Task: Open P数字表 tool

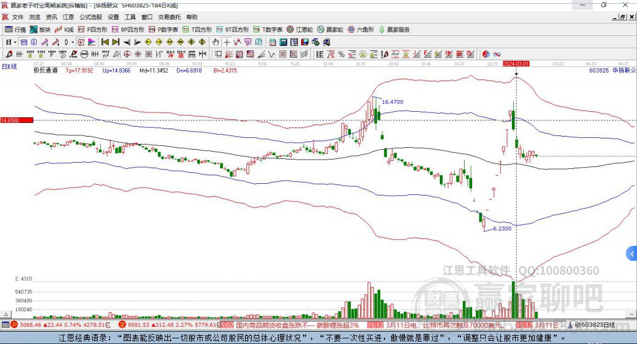Action: coord(164,30)
